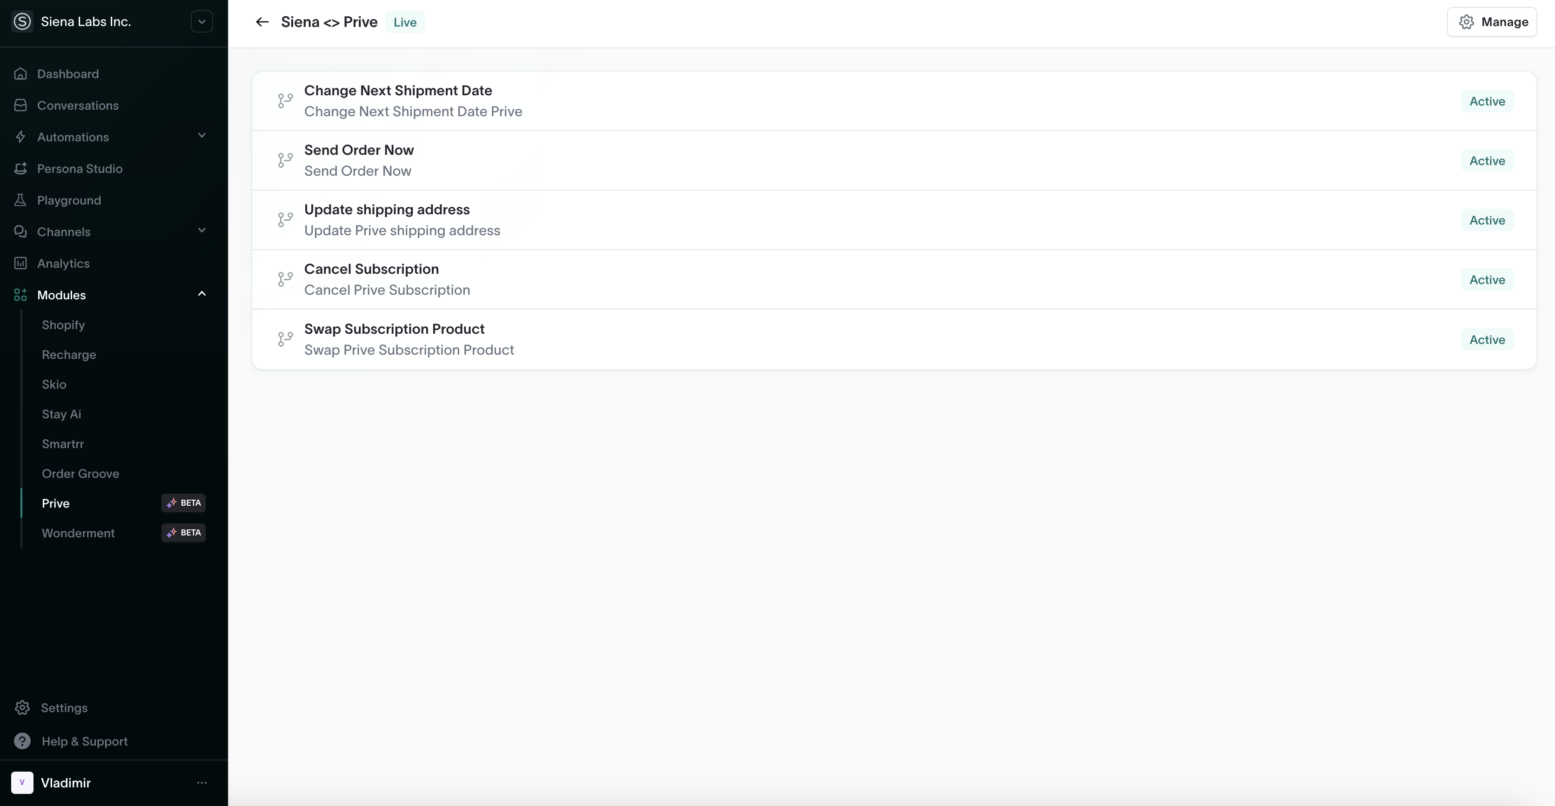Click the Channels chat icon

(20, 231)
